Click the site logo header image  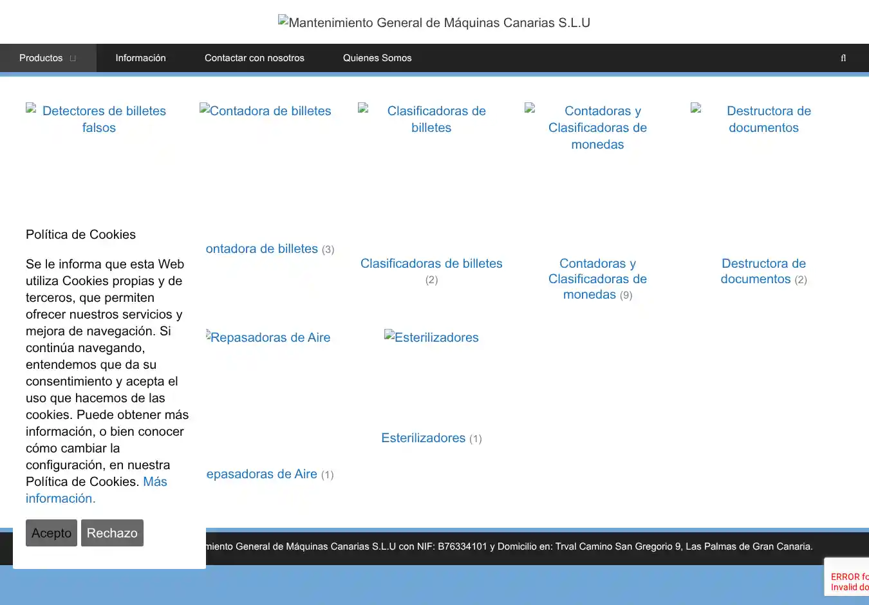(434, 23)
